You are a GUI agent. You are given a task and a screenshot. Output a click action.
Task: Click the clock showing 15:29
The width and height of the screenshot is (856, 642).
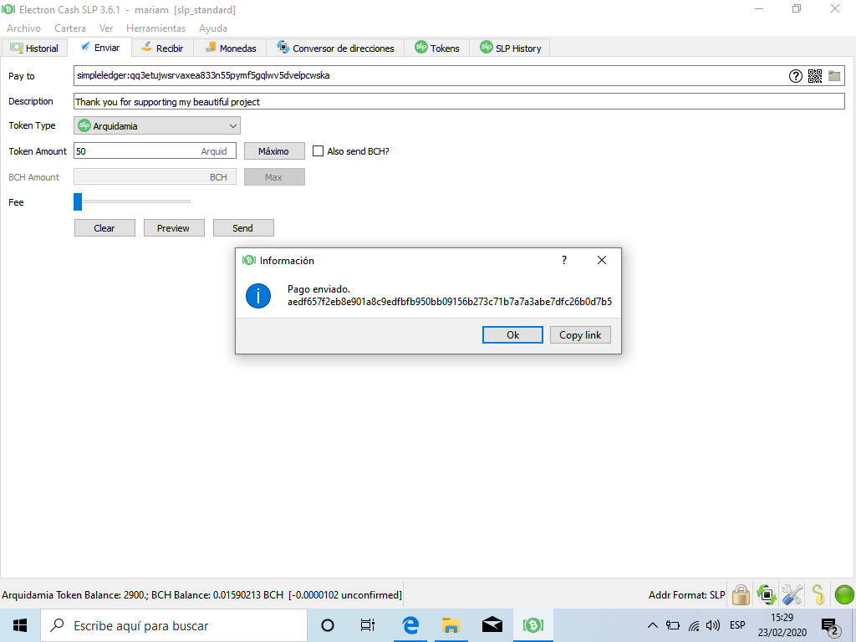(782, 618)
